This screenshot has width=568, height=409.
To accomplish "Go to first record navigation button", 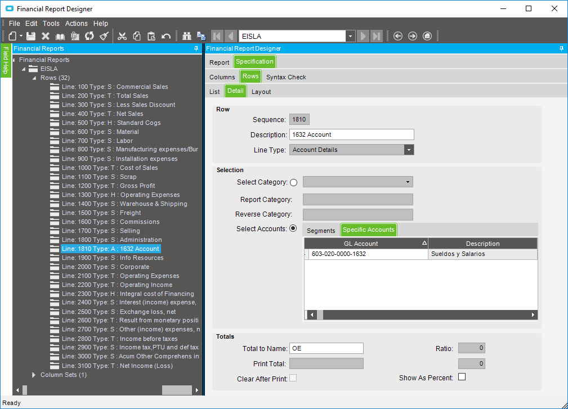I will pyautogui.click(x=217, y=36).
